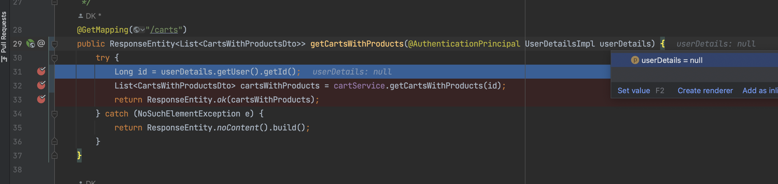Toggle the breakpoint on line 31
This screenshot has width=778, height=184.
pyautogui.click(x=41, y=71)
